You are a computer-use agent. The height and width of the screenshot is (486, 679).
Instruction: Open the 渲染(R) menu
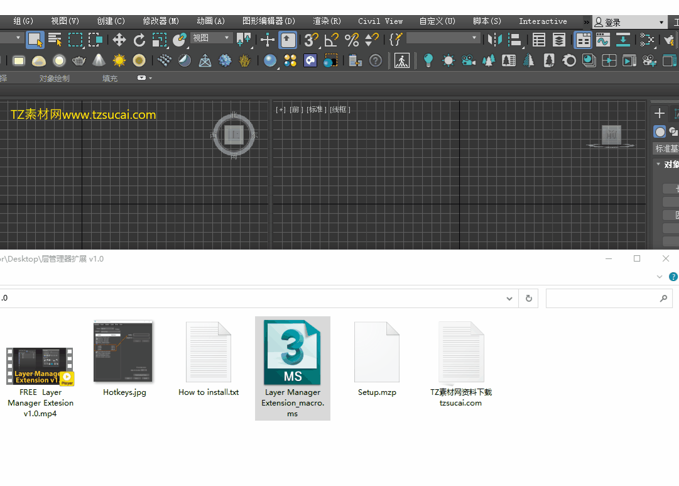tap(327, 21)
